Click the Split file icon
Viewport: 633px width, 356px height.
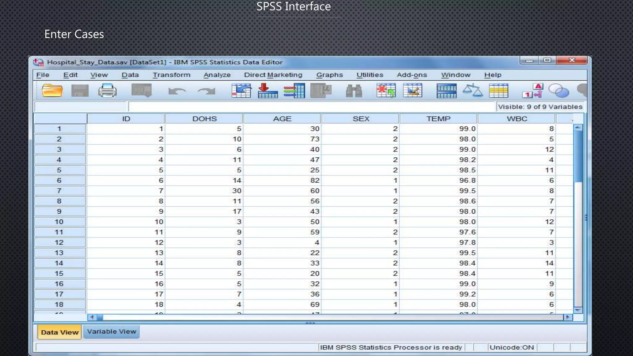point(447,91)
